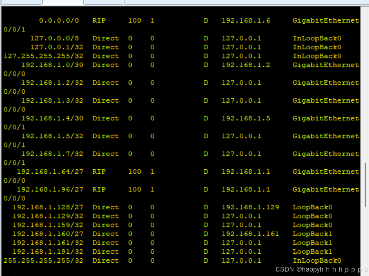Click next hop 192.168.1.5
369x276 pixels.
tap(246, 118)
